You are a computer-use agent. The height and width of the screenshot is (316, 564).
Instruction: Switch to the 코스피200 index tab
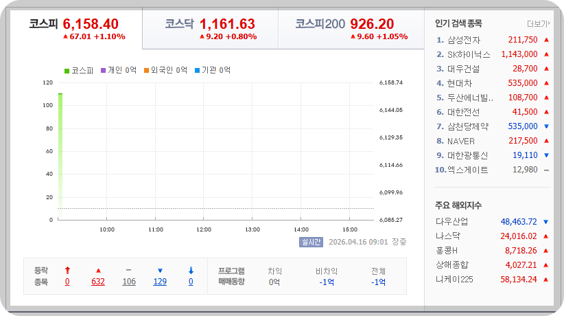351,29
